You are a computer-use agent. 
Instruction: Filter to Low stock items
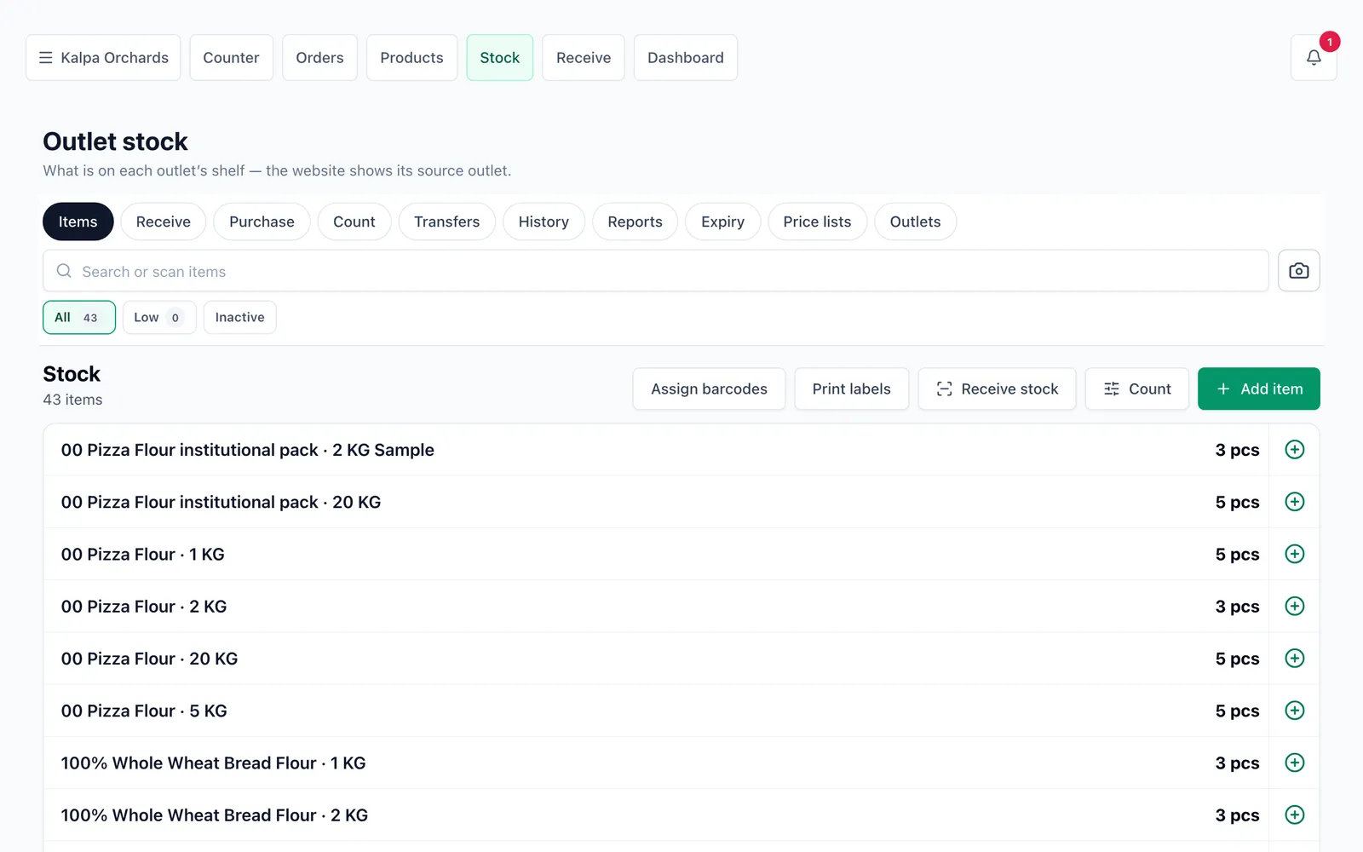[x=159, y=318]
